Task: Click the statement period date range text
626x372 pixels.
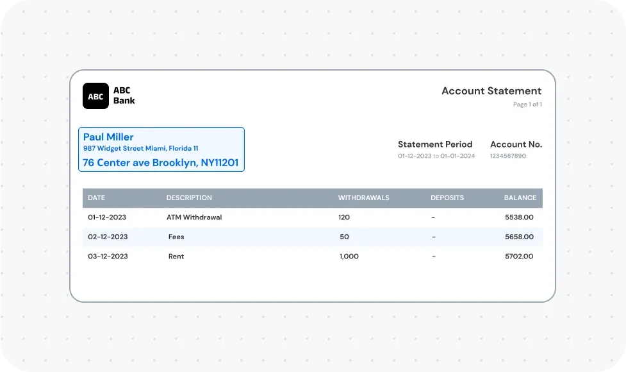Action: [436, 156]
